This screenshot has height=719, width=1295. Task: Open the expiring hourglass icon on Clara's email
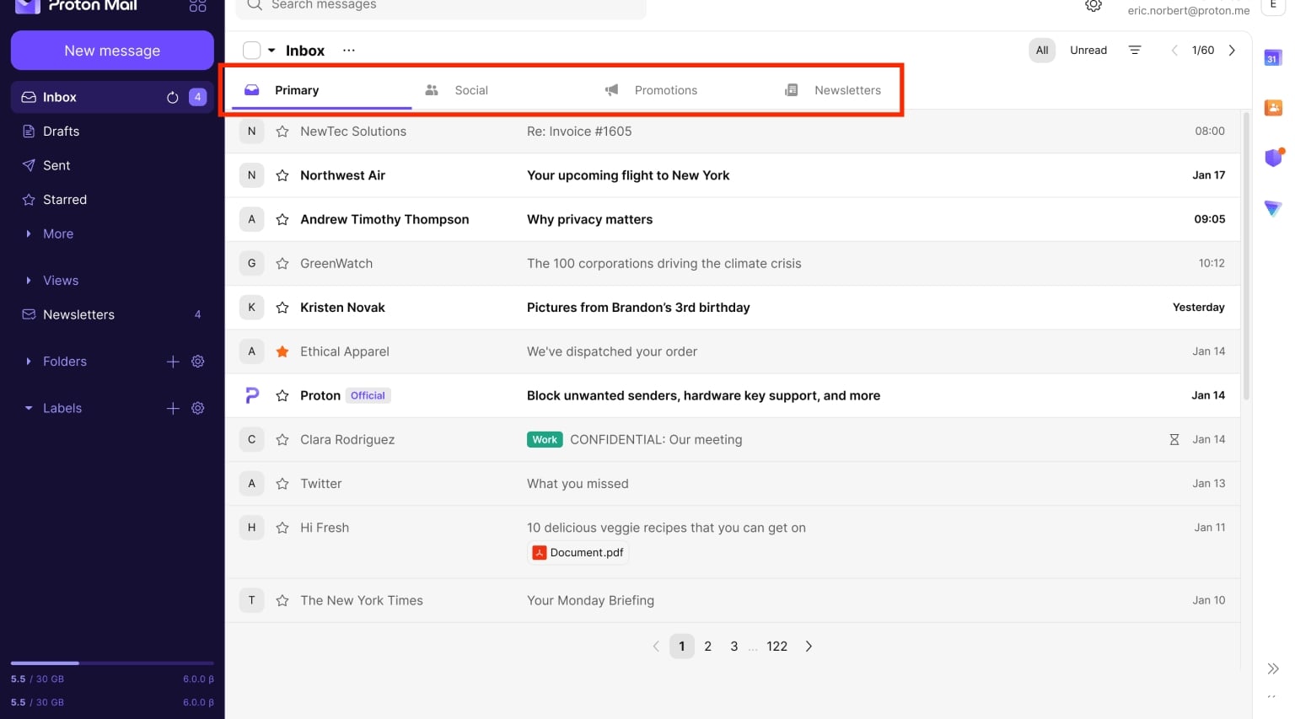pyautogui.click(x=1174, y=440)
